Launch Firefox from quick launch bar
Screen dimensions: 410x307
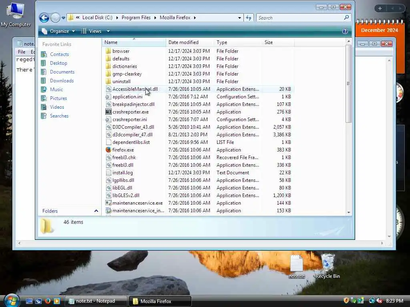coord(47,301)
